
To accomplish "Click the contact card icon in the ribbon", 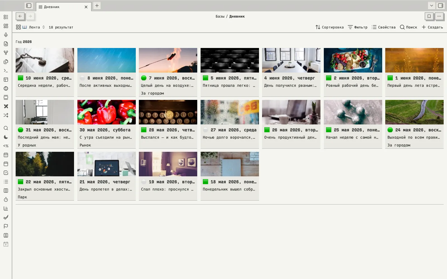I will coord(6,235).
